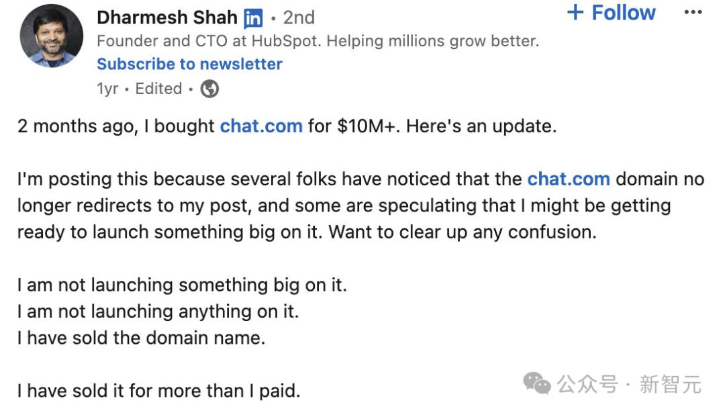
Task: Click the Follow button
Action: click(x=611, y=13)
